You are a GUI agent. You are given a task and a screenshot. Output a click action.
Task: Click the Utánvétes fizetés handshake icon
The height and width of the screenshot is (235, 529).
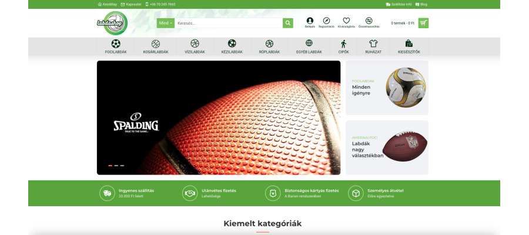click(x=190, y=193)
